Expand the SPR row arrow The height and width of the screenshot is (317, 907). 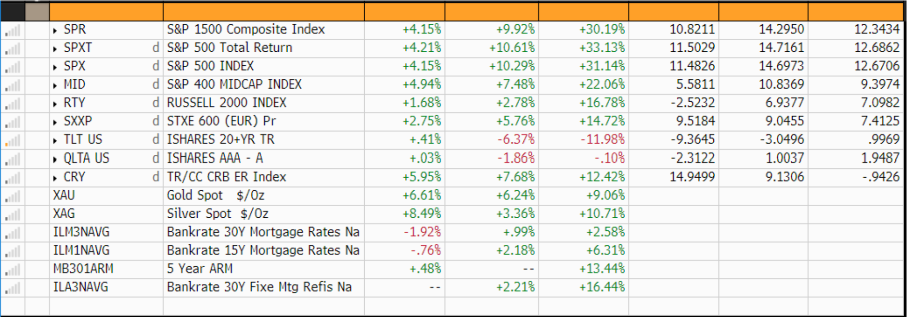click(55, 30)
